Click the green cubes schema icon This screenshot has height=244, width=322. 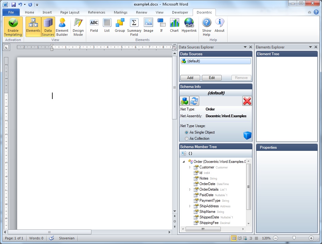coord(184,101)
